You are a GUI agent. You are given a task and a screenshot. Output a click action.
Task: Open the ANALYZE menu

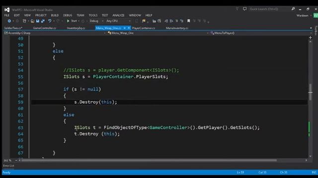coord(118,15)
